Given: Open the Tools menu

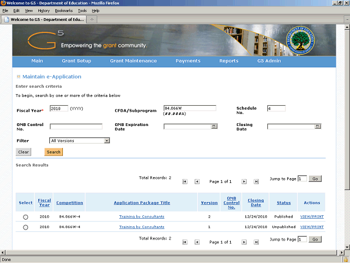Looking at the screenshot, I should pos(82,11).
